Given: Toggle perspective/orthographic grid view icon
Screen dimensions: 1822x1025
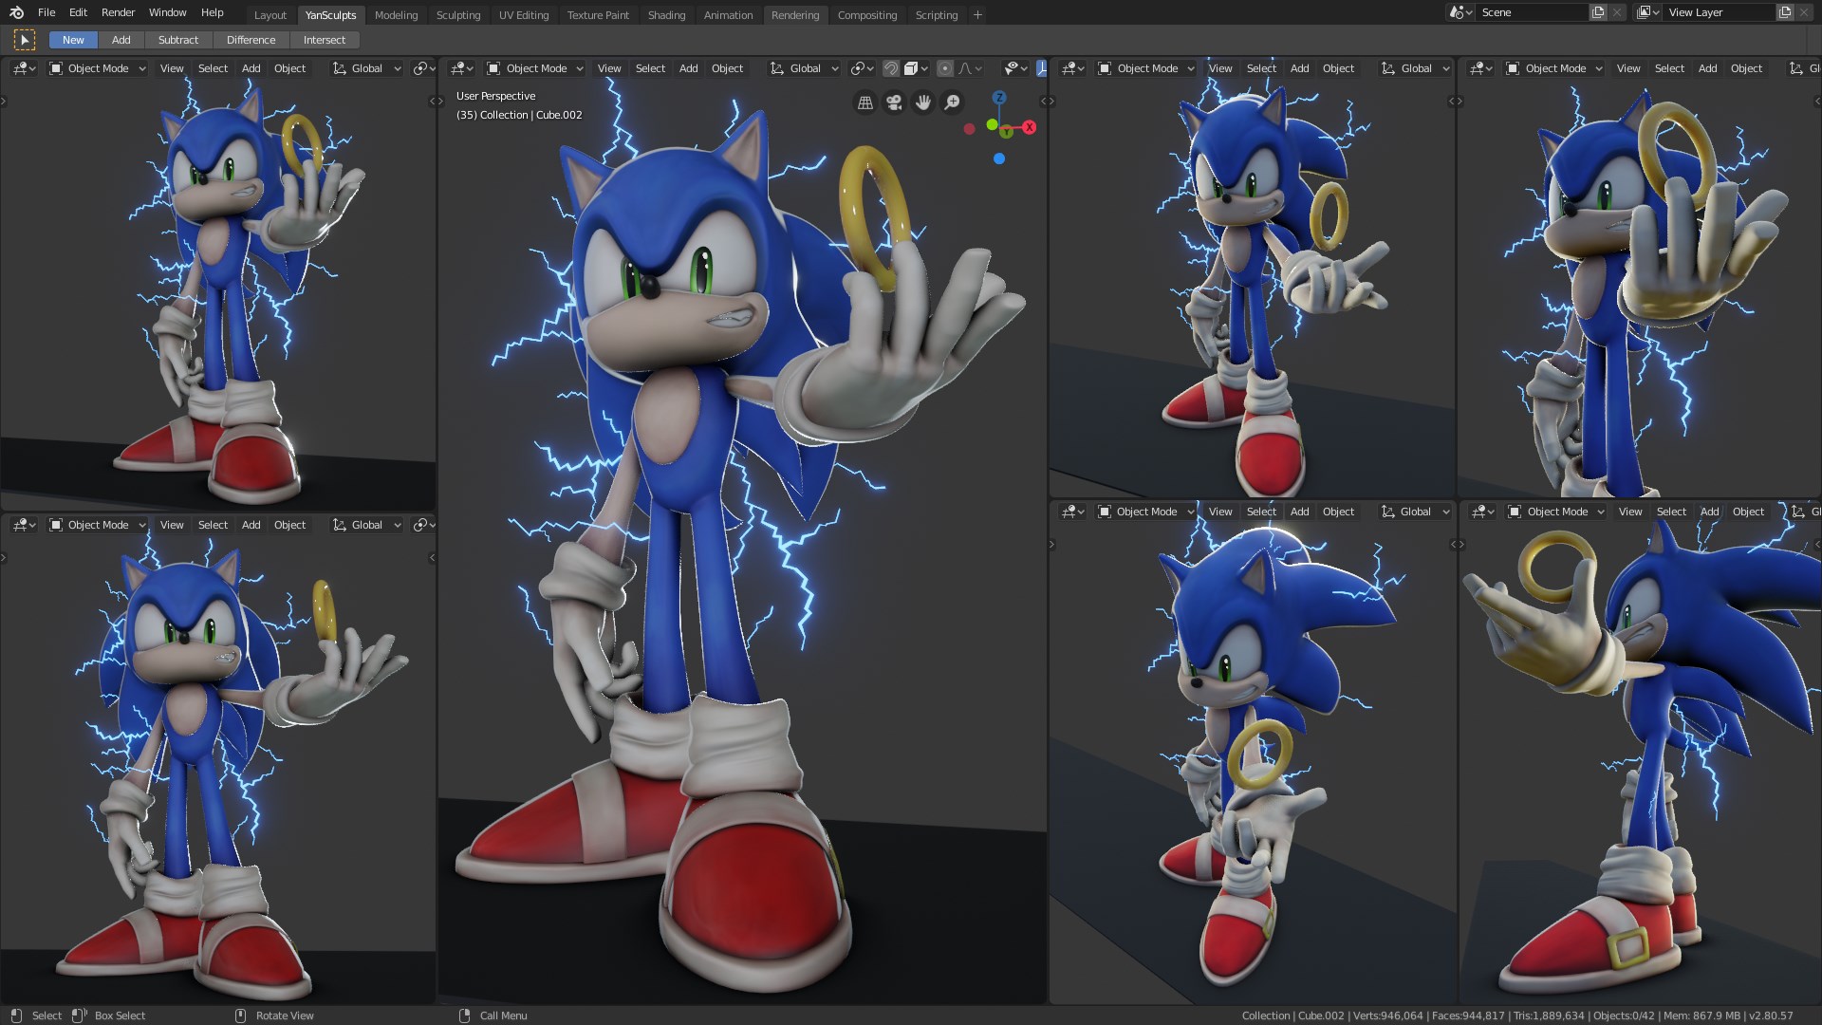Looking at the screenshot, I should click(x=865, y=102).
